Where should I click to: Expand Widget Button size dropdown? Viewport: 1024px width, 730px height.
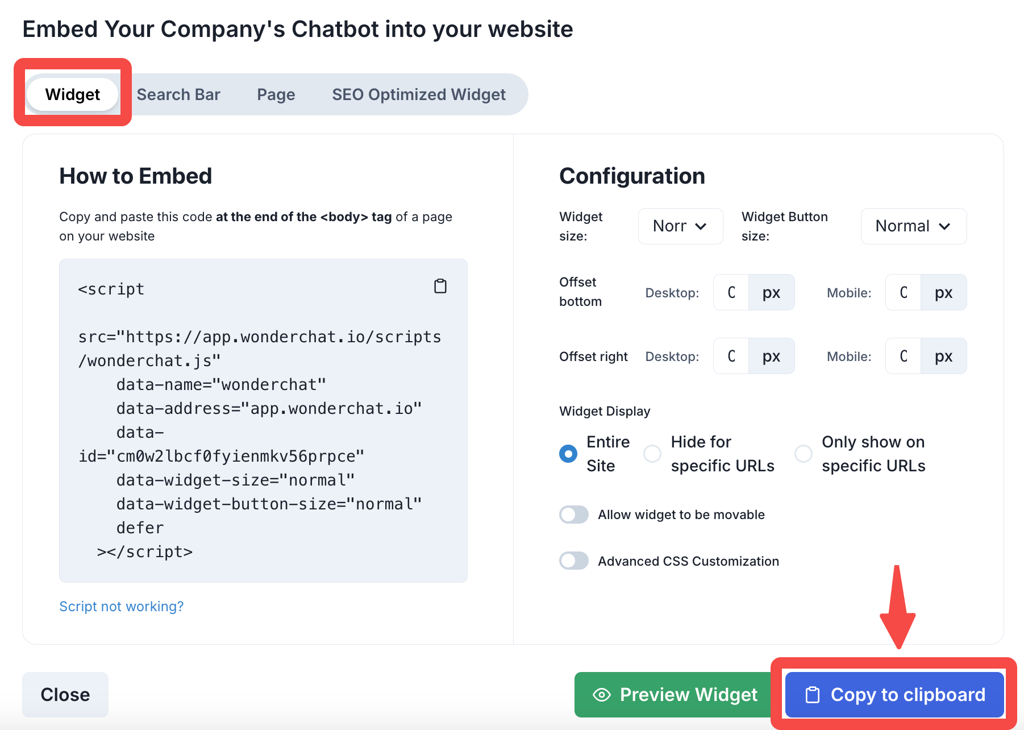[x=913, y=226]
